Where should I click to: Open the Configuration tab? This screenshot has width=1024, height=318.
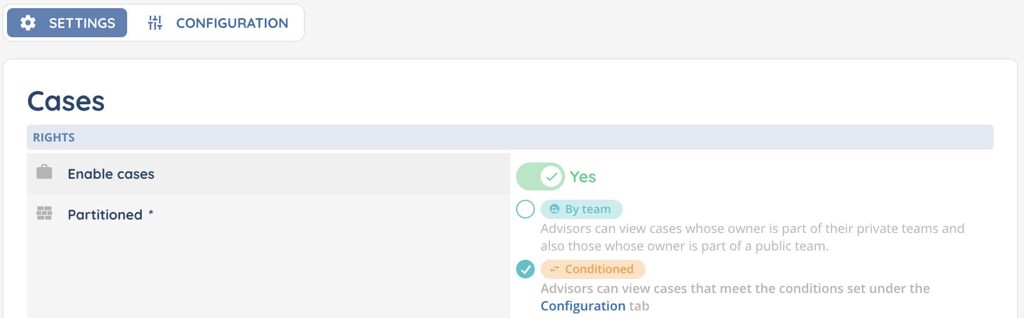pos(217,23)
